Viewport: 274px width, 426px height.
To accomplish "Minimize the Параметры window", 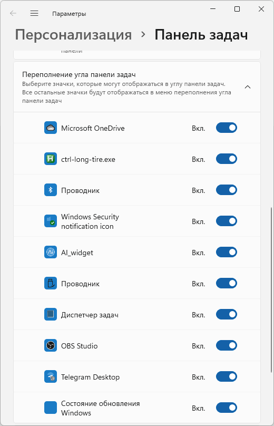I will coord(213,9).
